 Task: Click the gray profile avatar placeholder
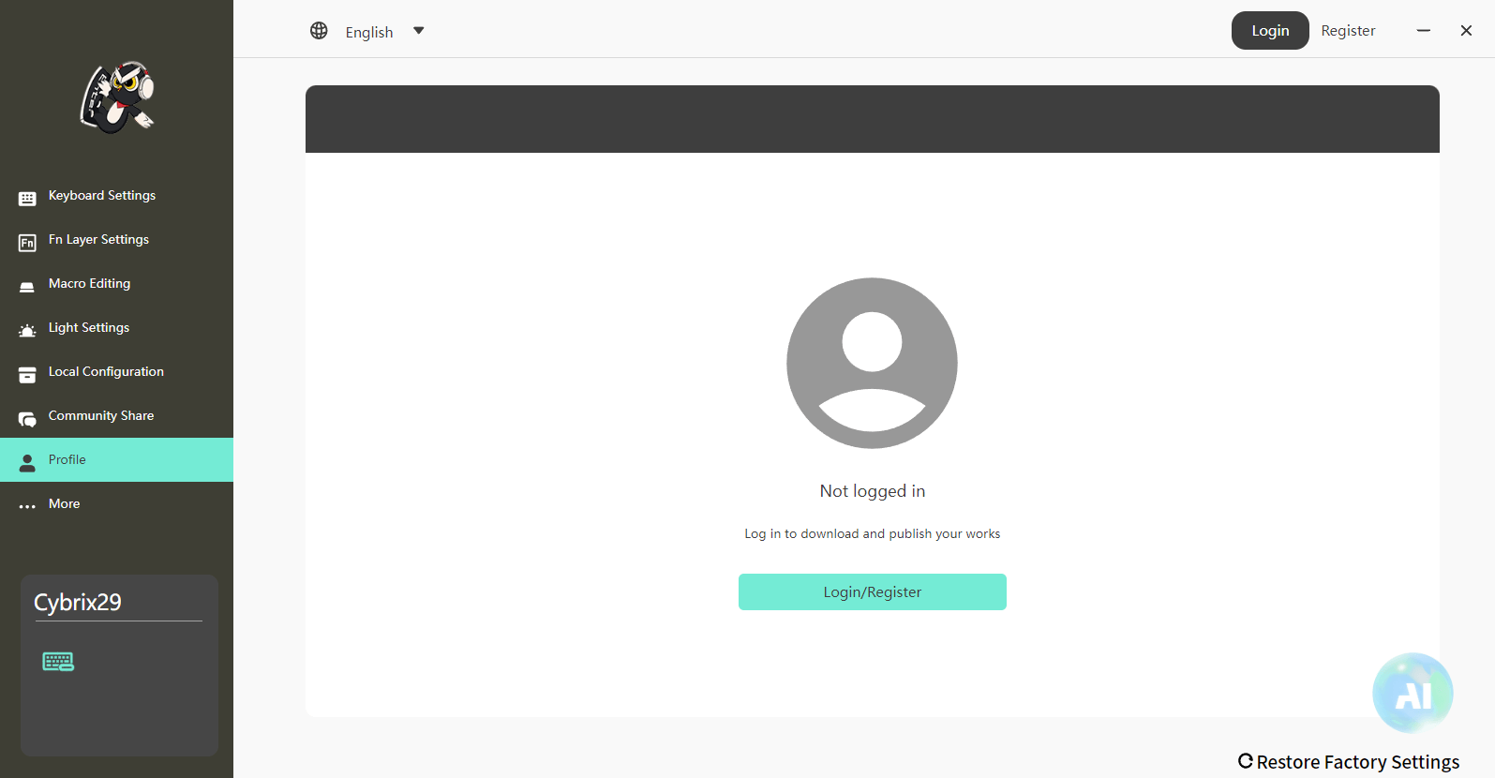point(872,363)
